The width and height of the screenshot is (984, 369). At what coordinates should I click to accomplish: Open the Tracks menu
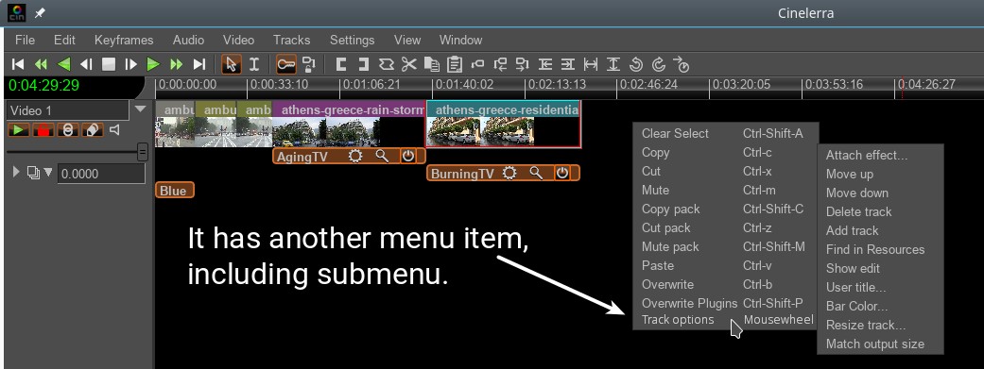pyautogui.click(x=291, y=40)
